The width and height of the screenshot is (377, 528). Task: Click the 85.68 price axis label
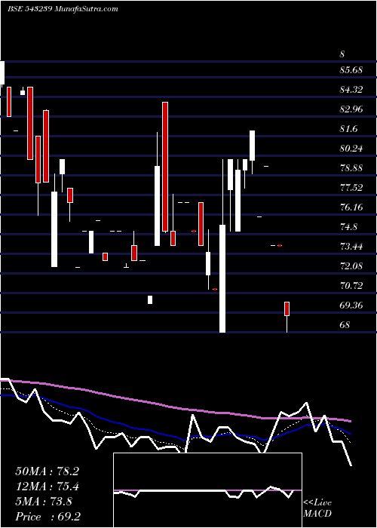351,70
